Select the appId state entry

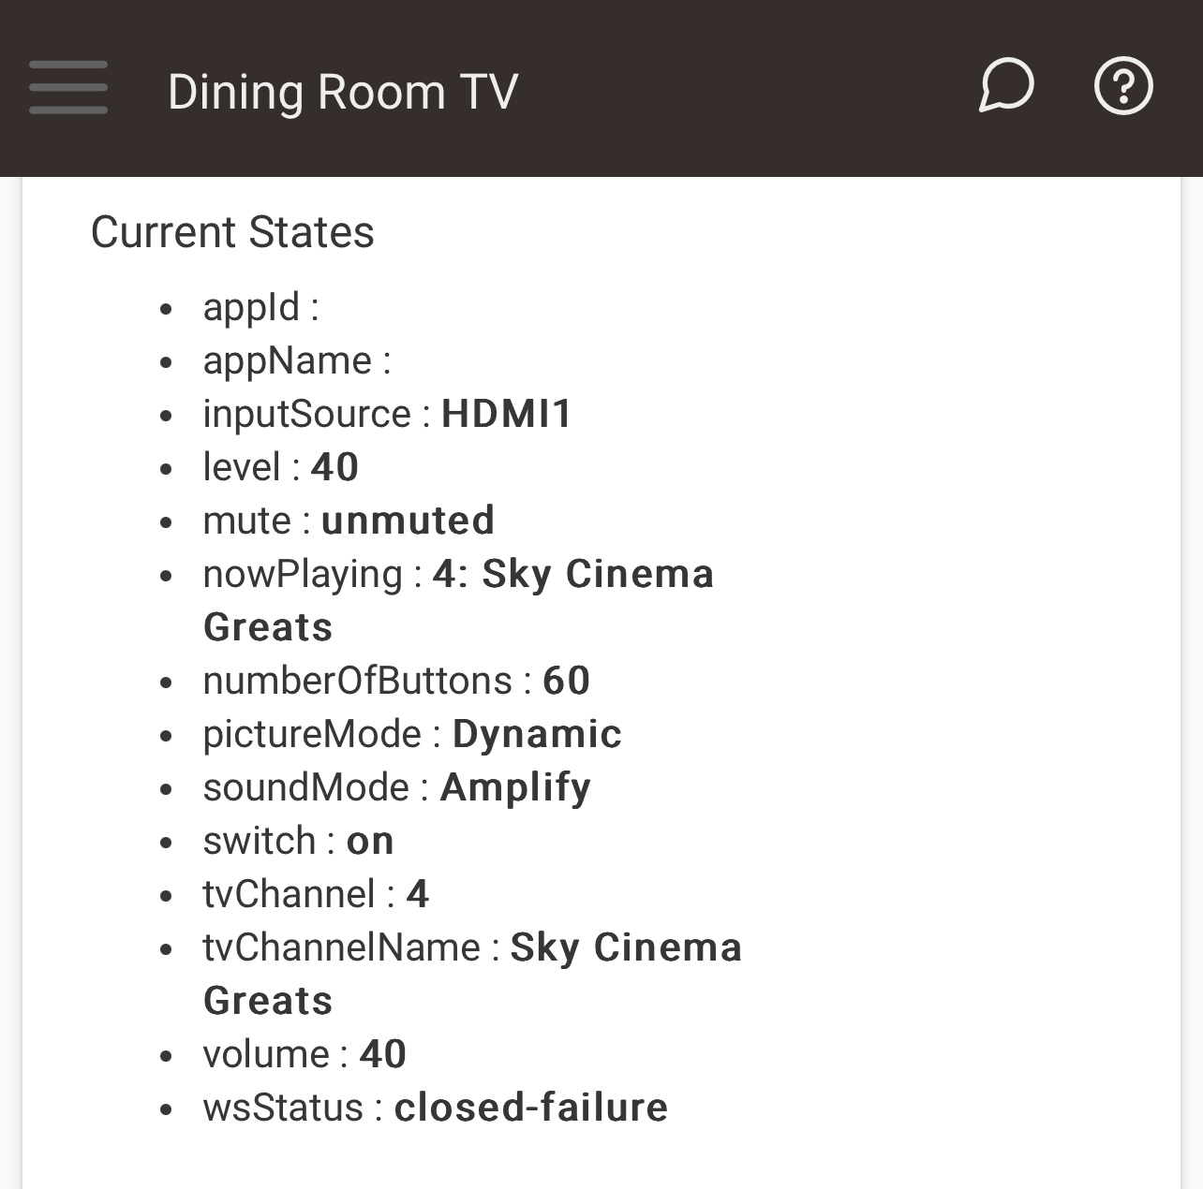pos(261,307)
